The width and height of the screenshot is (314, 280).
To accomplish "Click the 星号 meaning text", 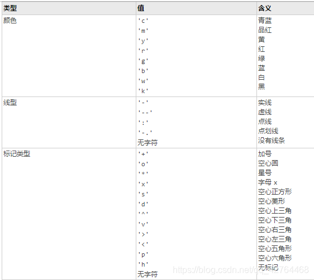I will [x=265, y=173].
